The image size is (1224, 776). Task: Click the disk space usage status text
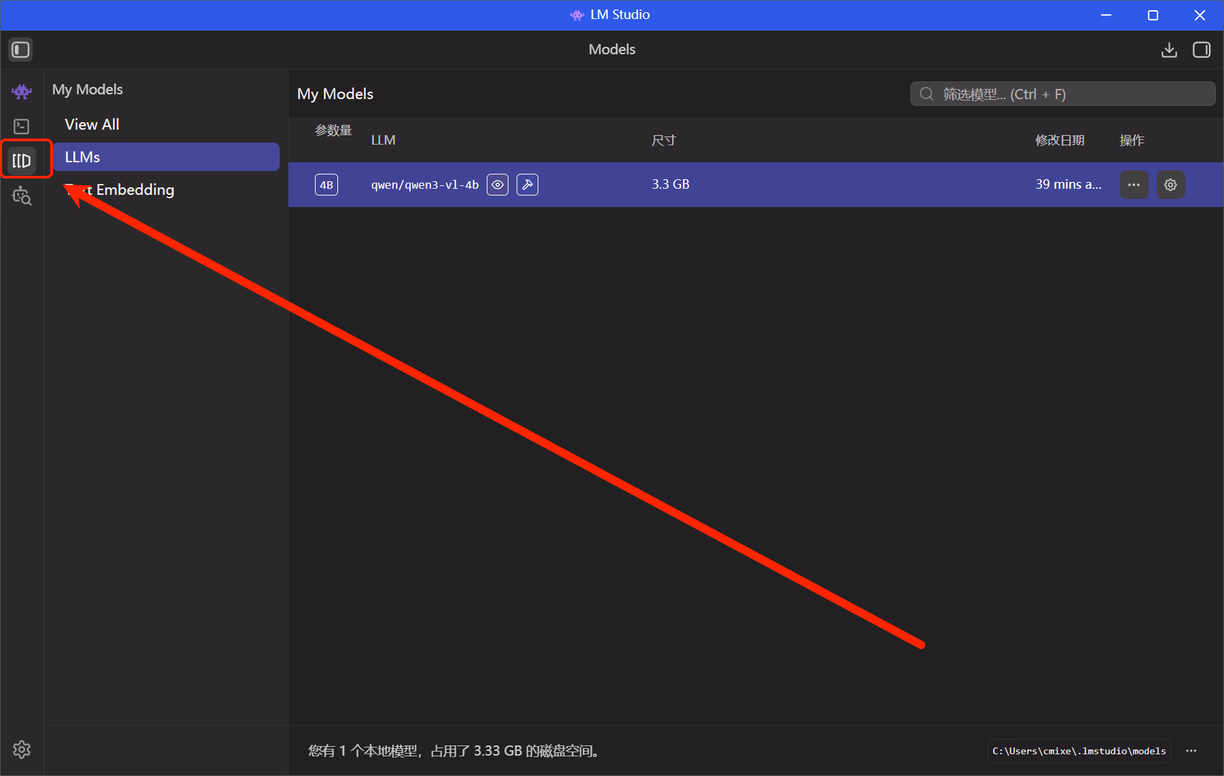point(454,751)
